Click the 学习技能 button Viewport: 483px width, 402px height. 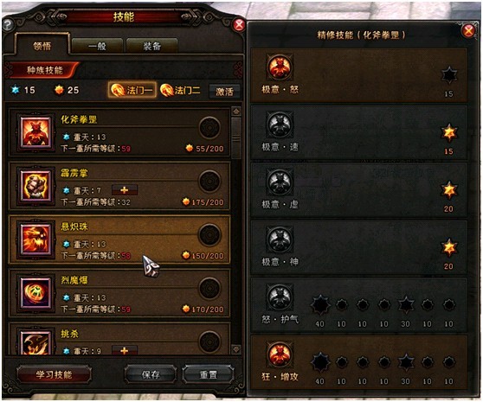click(x=54, y=374)
